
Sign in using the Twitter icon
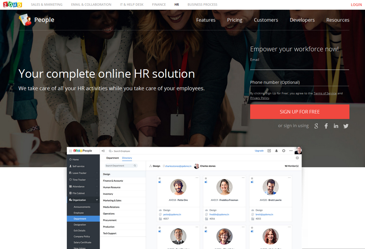pos(346,126)
